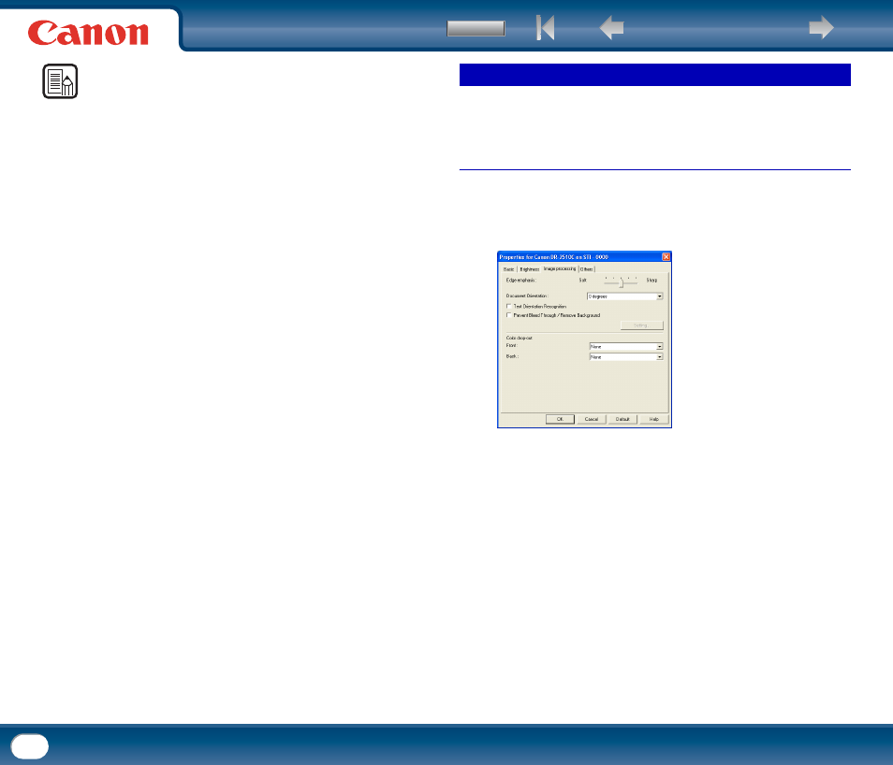Open the Back color drop-out dropdown
The width and height of the screenshot is (893, 765).
[x=626, y=357]
